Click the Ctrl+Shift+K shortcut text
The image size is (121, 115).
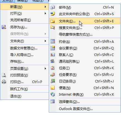pos(104,68)
